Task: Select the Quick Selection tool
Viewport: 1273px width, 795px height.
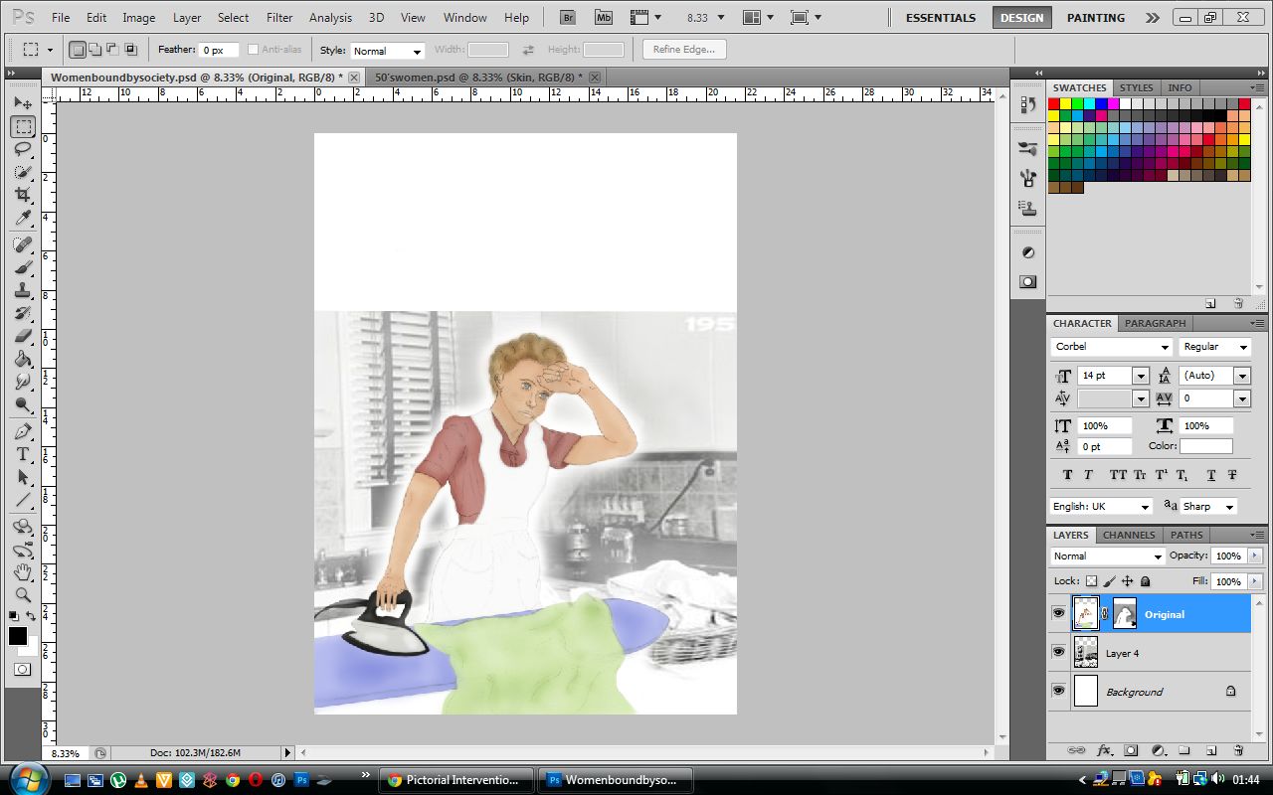Action: click(x=23, y=172)
